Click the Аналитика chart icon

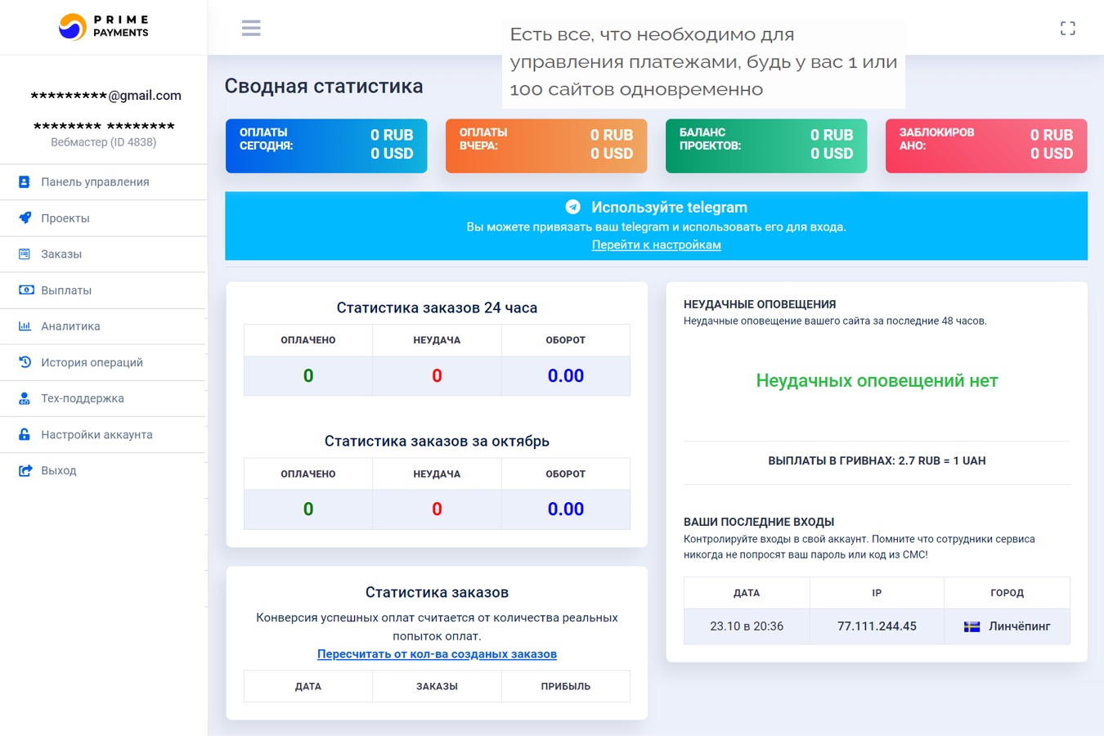(x=25, y=325)
